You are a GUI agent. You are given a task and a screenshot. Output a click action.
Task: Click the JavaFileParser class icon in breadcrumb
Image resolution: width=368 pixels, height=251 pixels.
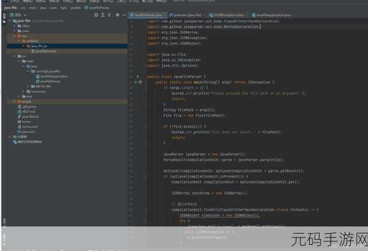tap(86, 8)
